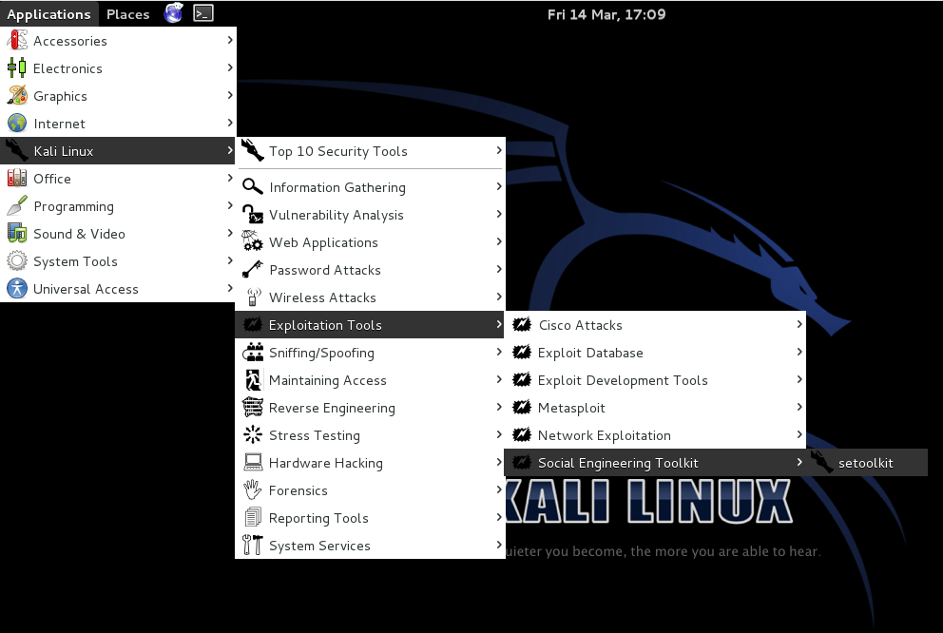Choose Network Exploitation label
This screenshot has width=943, height=633.
(x=605, y=435)
